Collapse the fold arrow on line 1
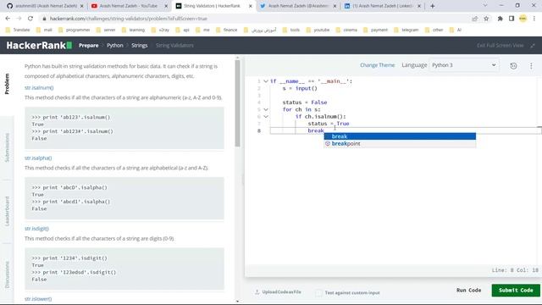This screenshot has height=305, width=542. click(x=265, y=81)
